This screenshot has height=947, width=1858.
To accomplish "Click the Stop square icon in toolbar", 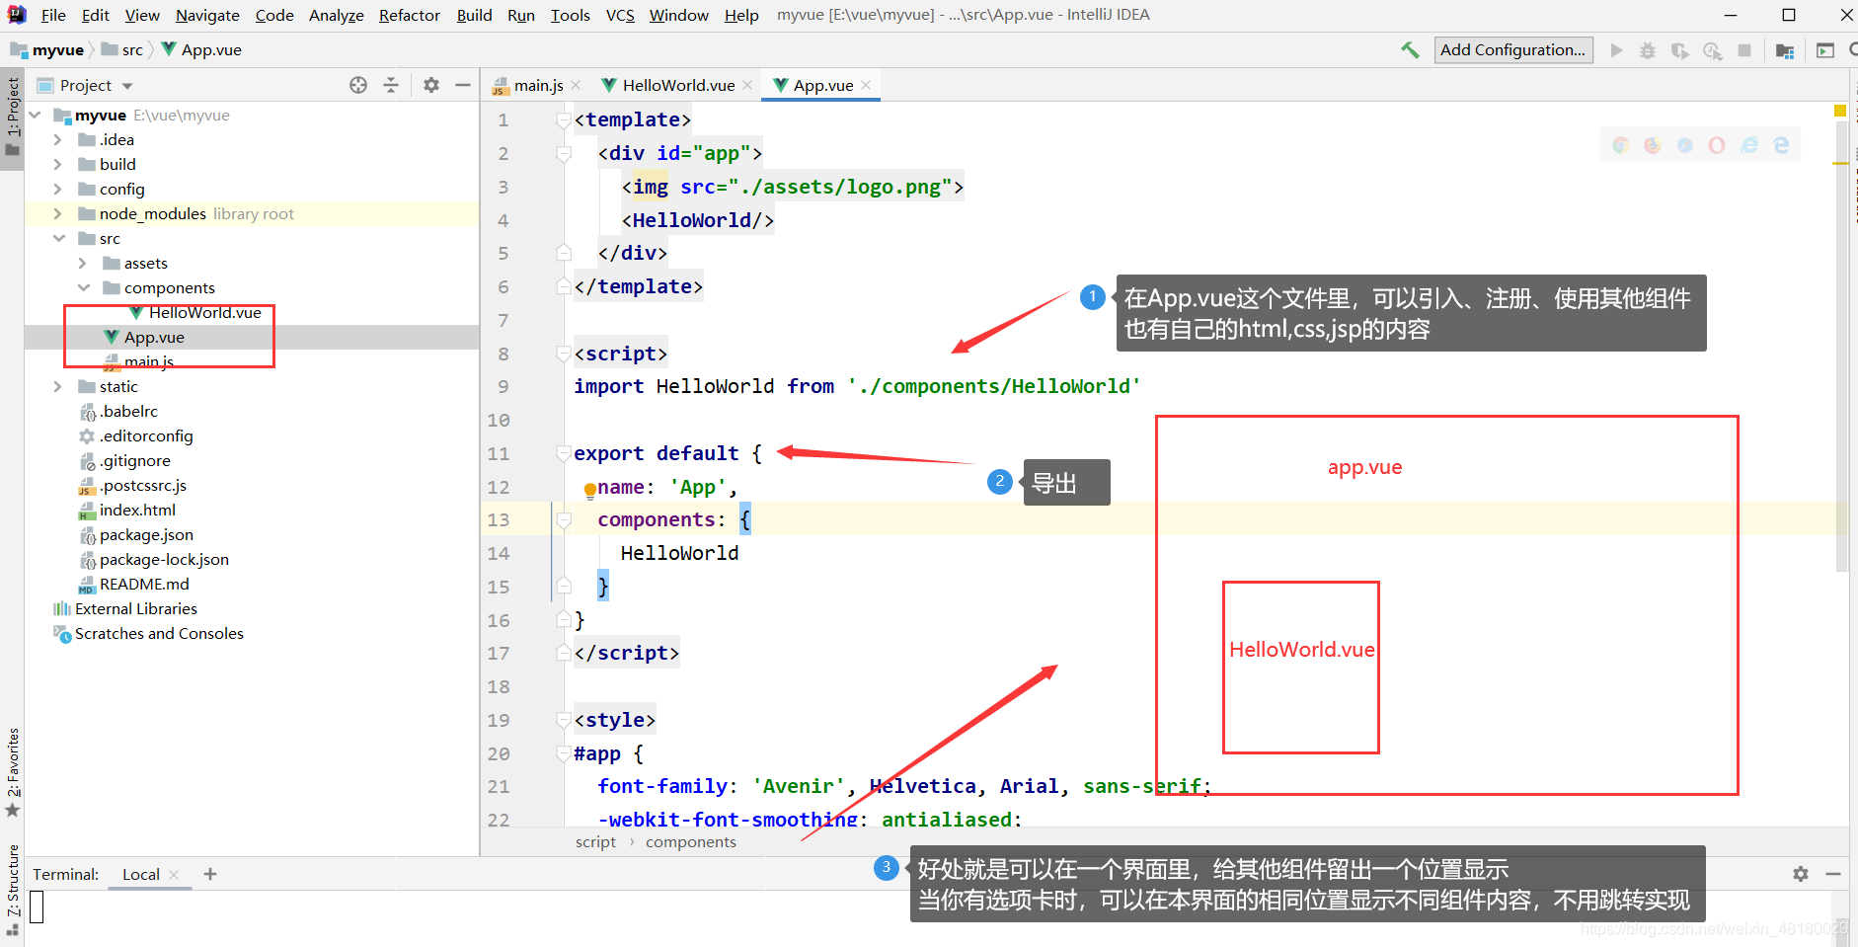I will click(1744, 49).
